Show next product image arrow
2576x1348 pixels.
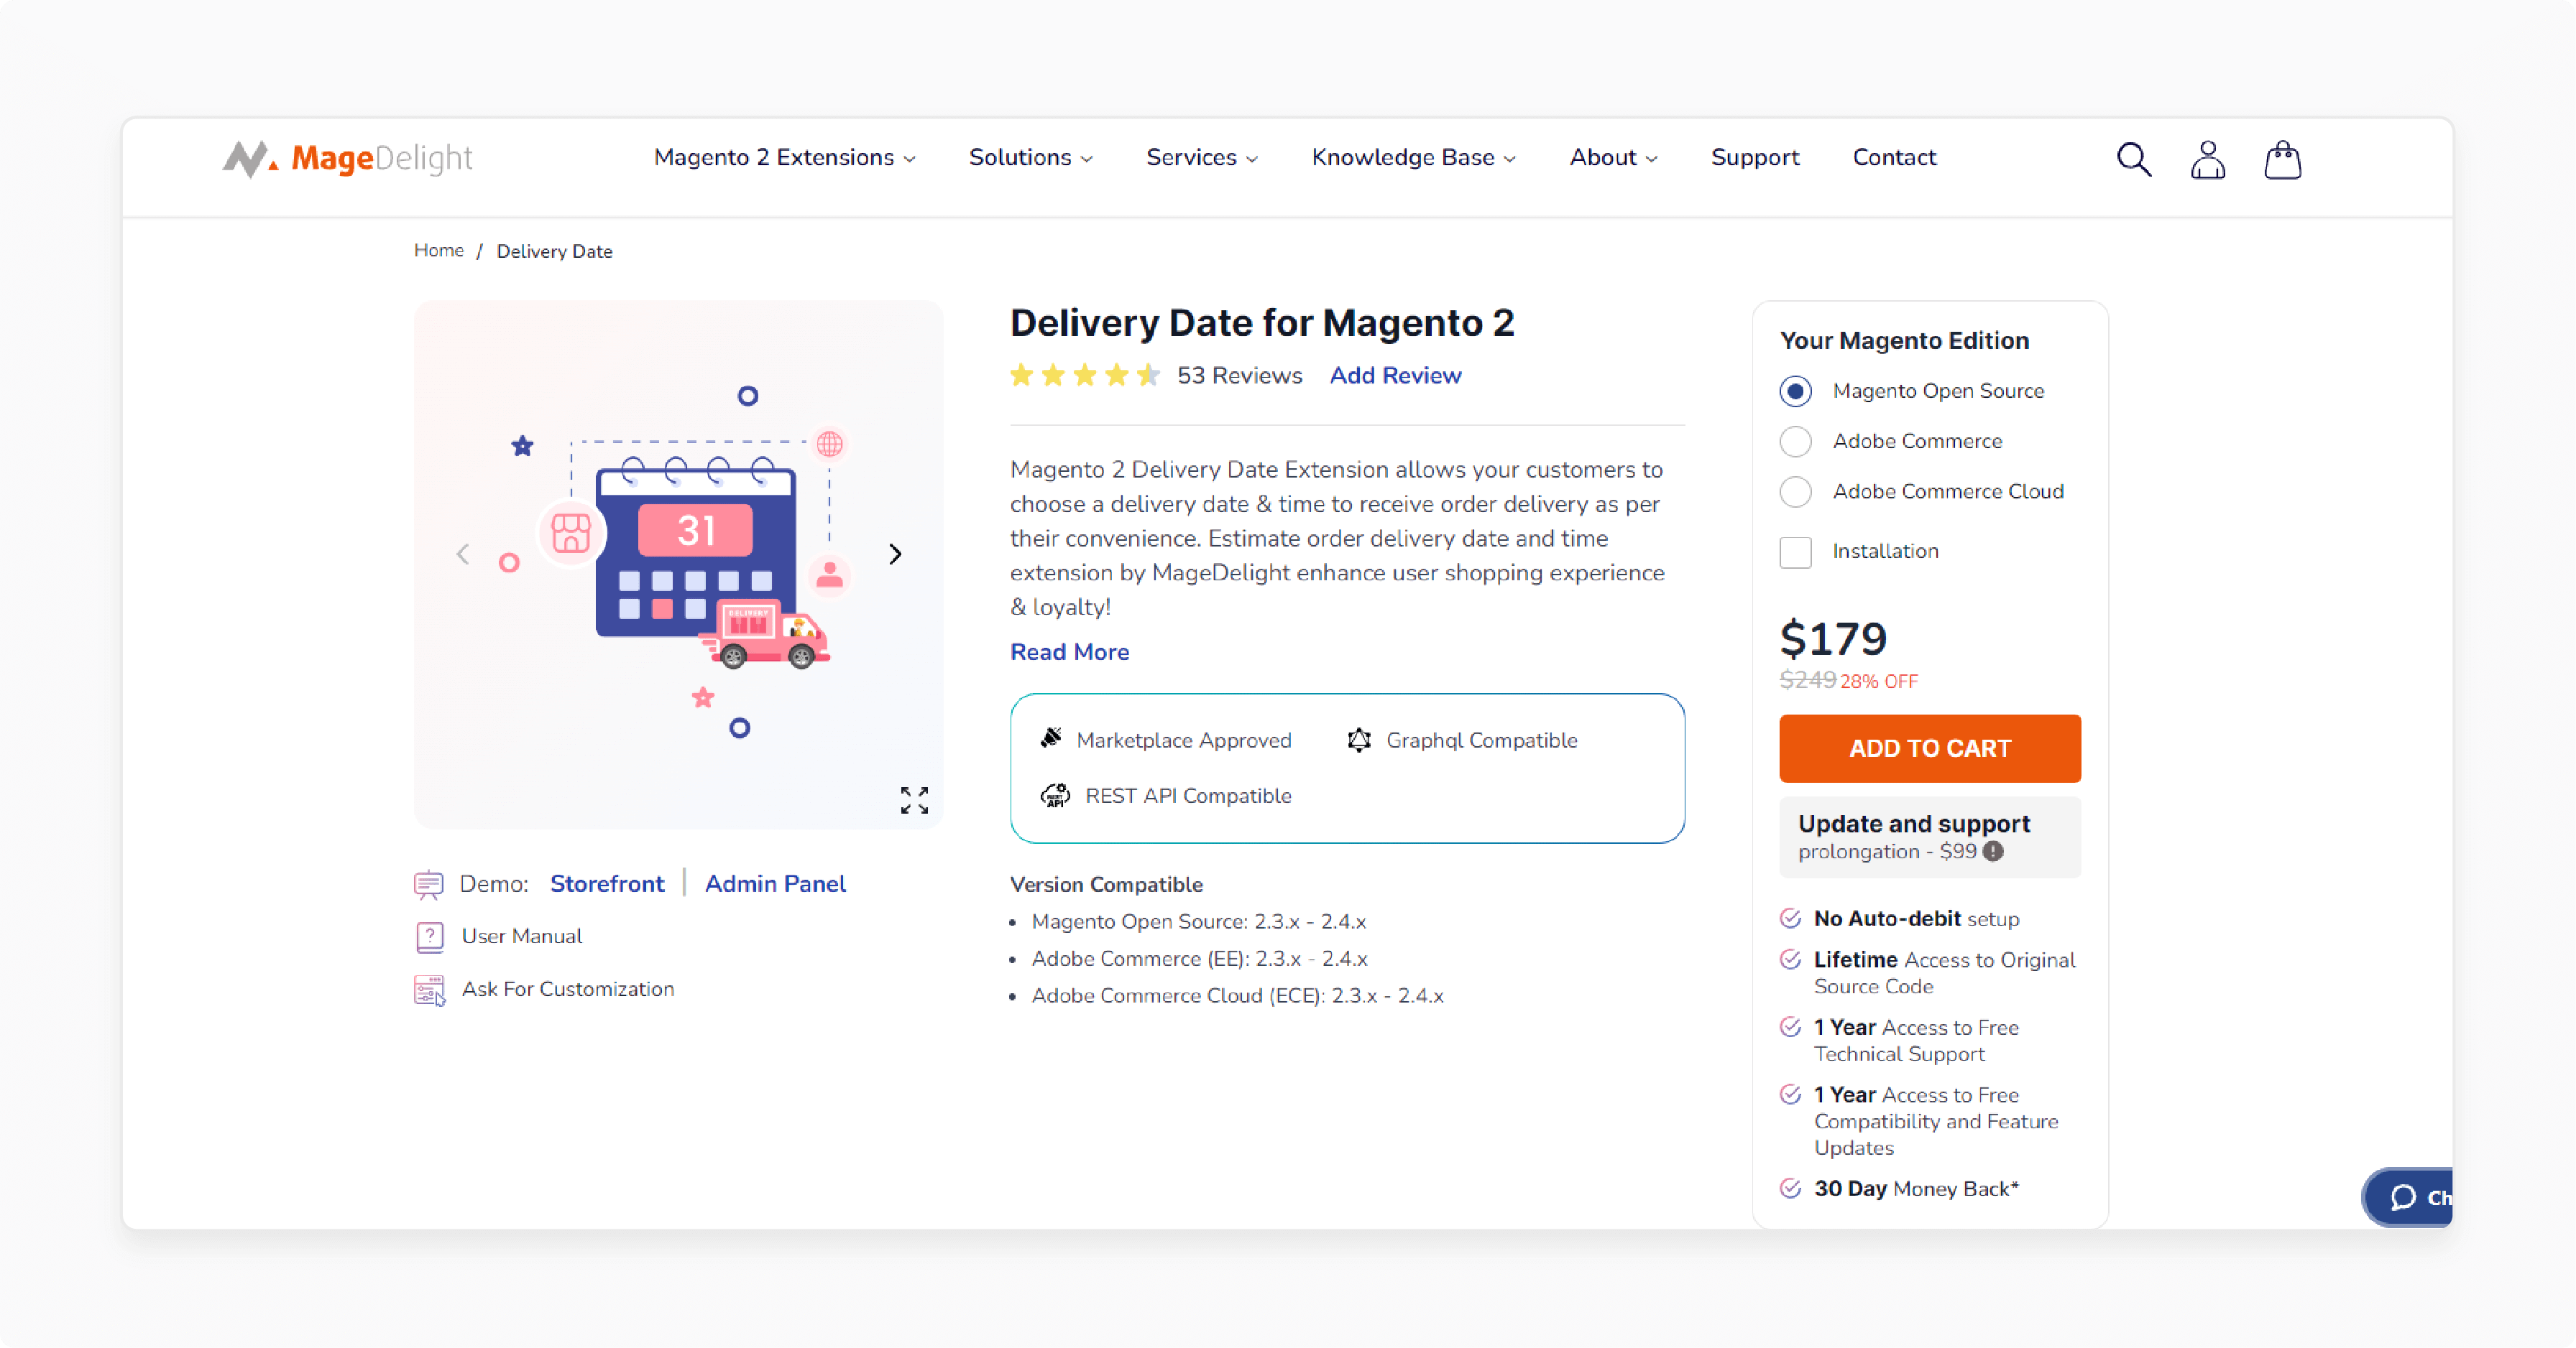pyautogui.click(x=895, y=554)
